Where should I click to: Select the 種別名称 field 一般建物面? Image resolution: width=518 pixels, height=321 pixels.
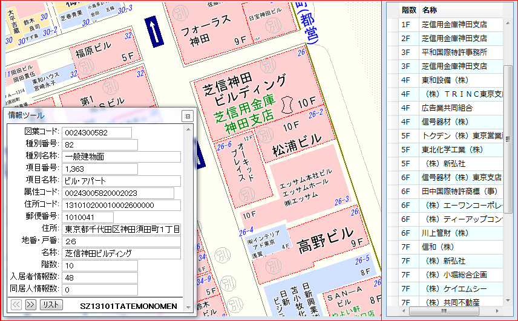coord(121,157)
